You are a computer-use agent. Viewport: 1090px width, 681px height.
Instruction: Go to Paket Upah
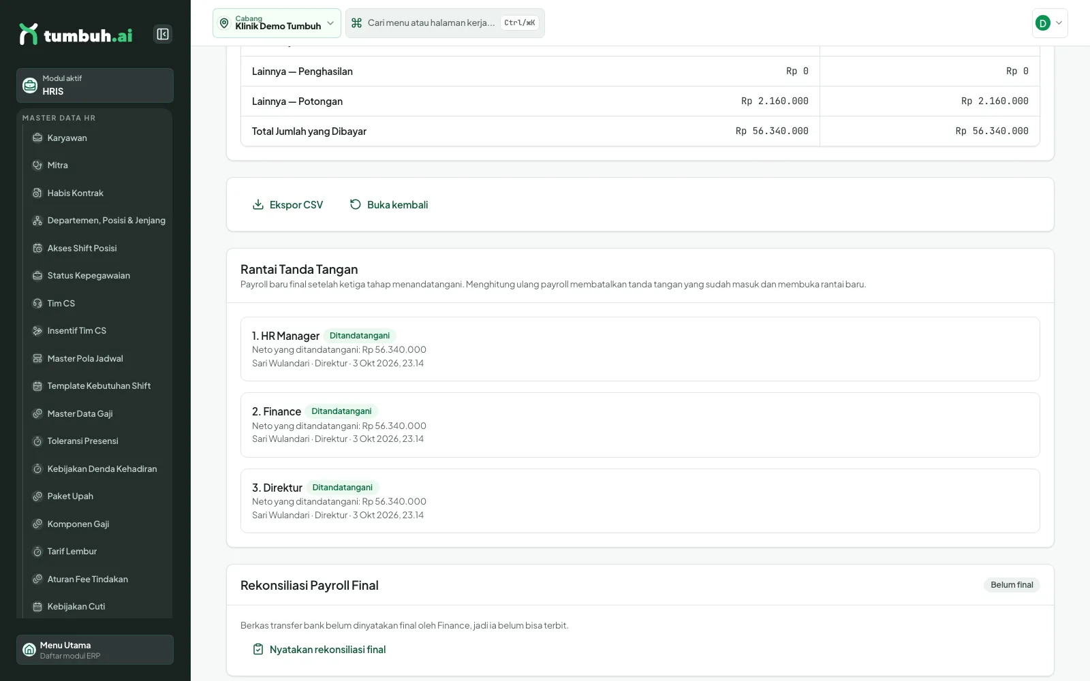coord(98,496)
